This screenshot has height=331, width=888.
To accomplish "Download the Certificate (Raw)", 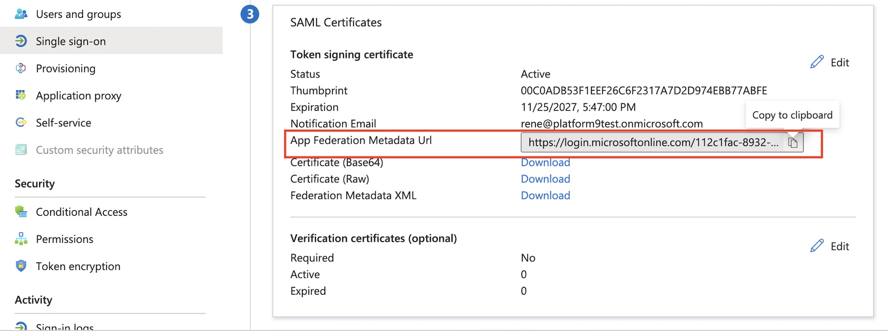I will tap(545, 179).
